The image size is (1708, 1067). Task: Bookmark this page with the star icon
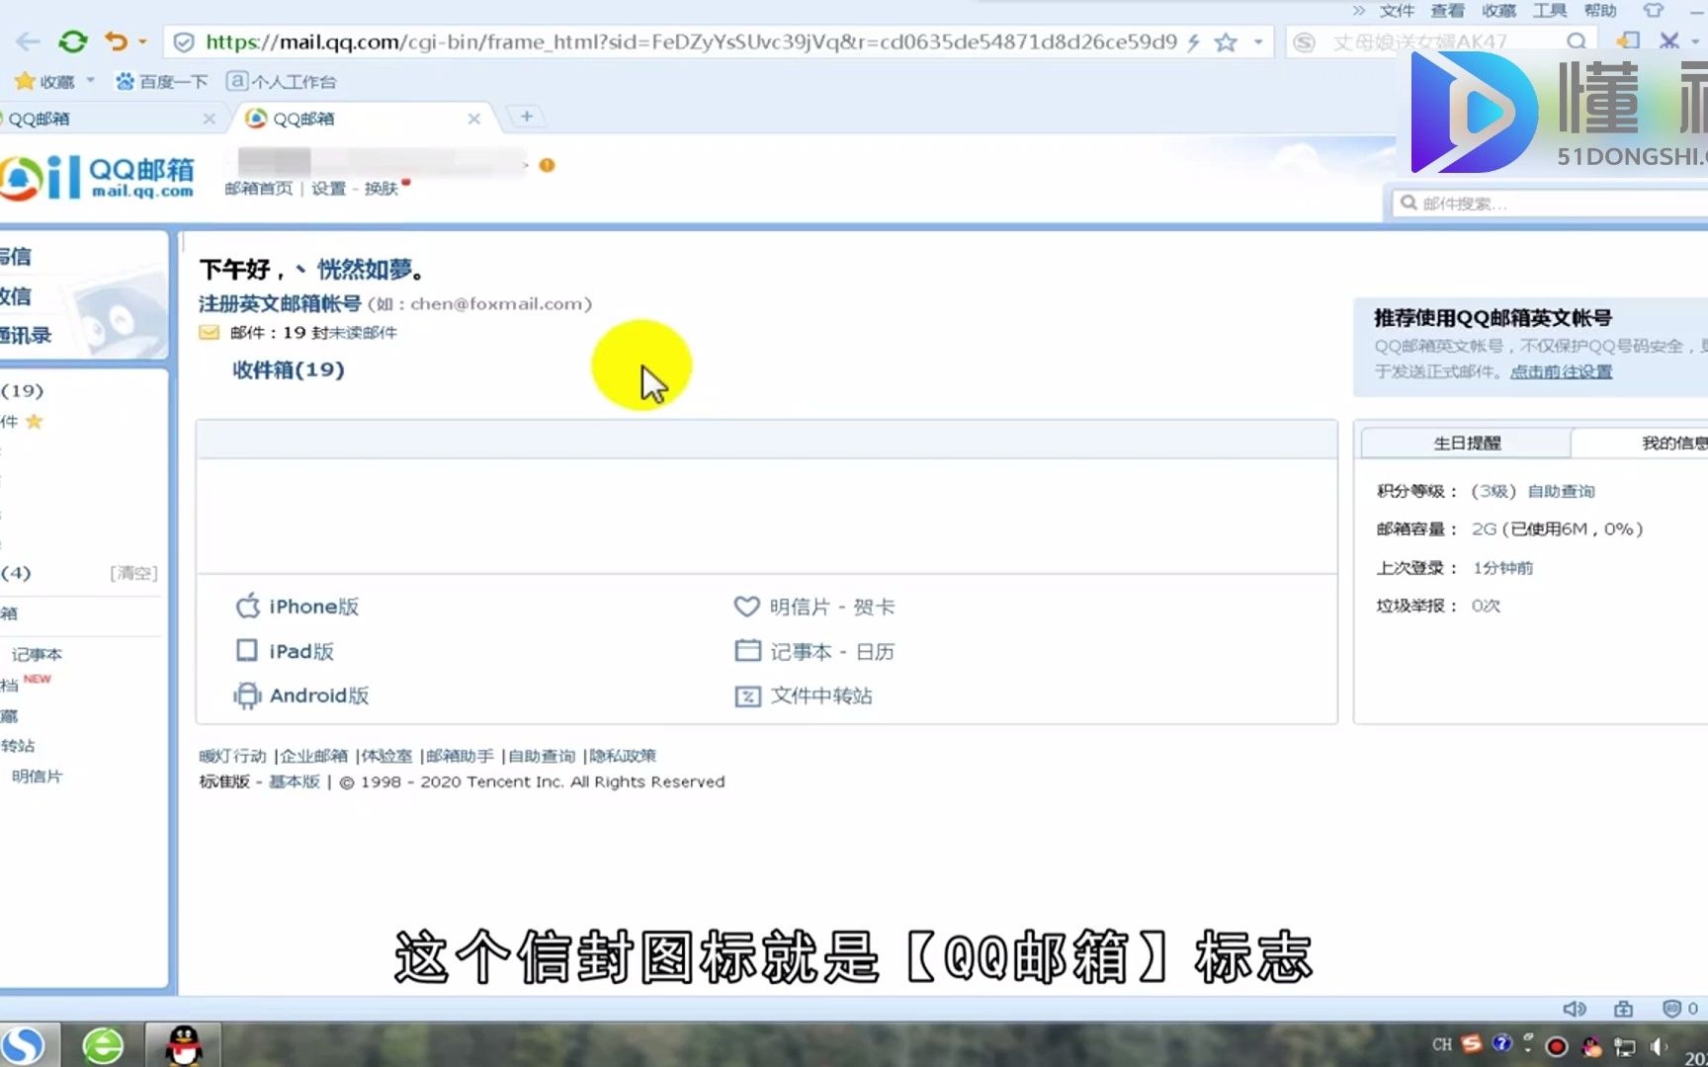pos(1226,41)
